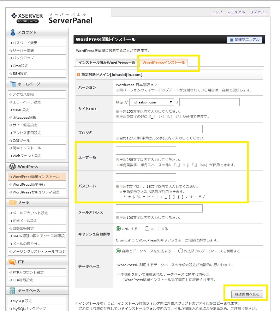Click the ブログ名 input field
280x311 pixels.
pos(159,129)
